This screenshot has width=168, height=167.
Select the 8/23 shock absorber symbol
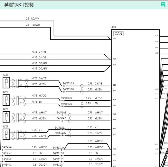(6, 134)
